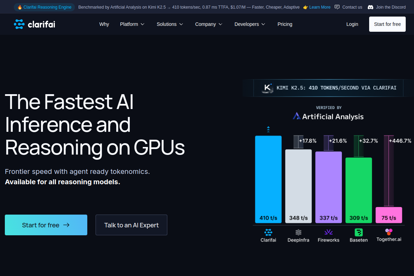The width and height of the screenshot is (414, 276).
Task: Select the Fireworks icon in the chart
Action: tap(328, 232)
